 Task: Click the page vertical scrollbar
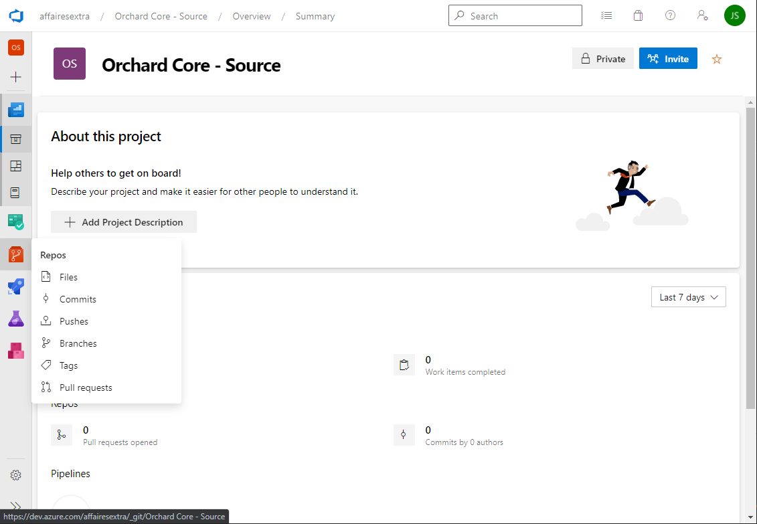click(750, 258)
